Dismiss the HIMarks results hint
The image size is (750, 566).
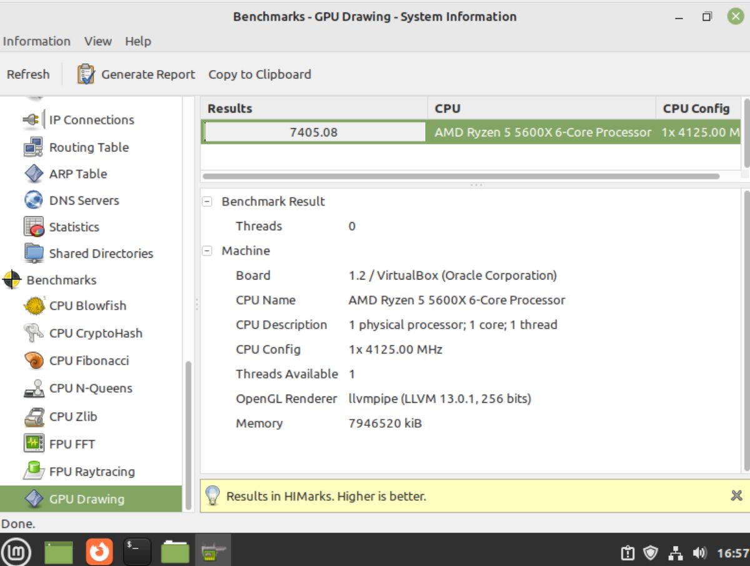pyautogui.click(x=735, y=496)
